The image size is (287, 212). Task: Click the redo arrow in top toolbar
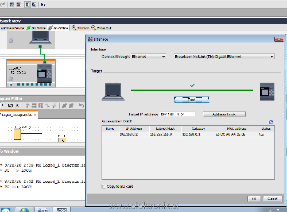2,4
